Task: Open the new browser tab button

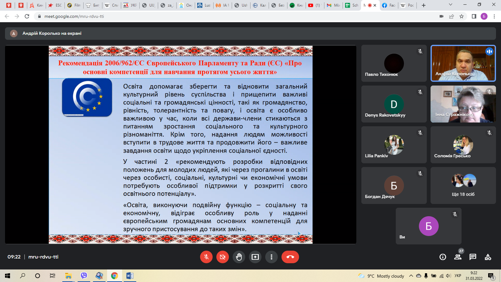Action: (x=424, y=5)
